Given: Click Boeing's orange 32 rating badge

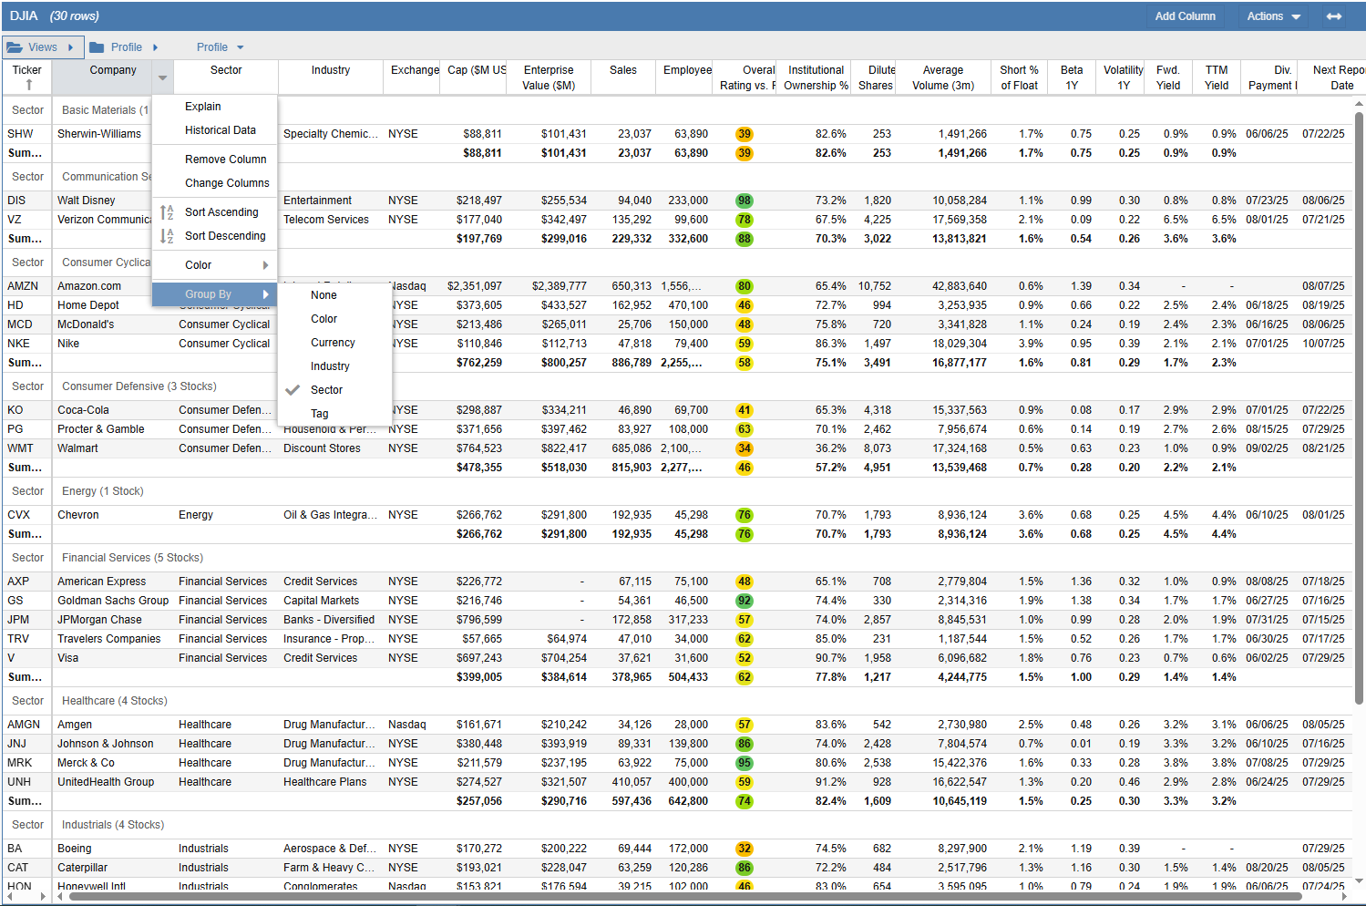Looking at the screenshot, I should point(745,849).
